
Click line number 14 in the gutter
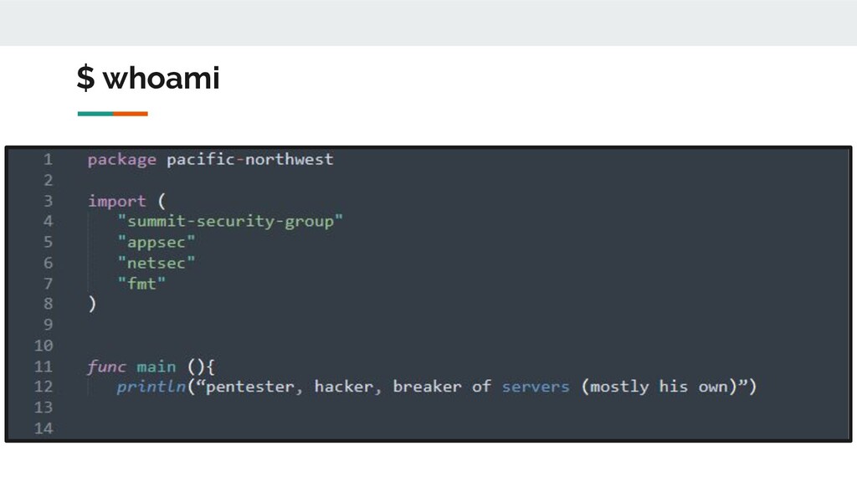click(x=44, y=428)
